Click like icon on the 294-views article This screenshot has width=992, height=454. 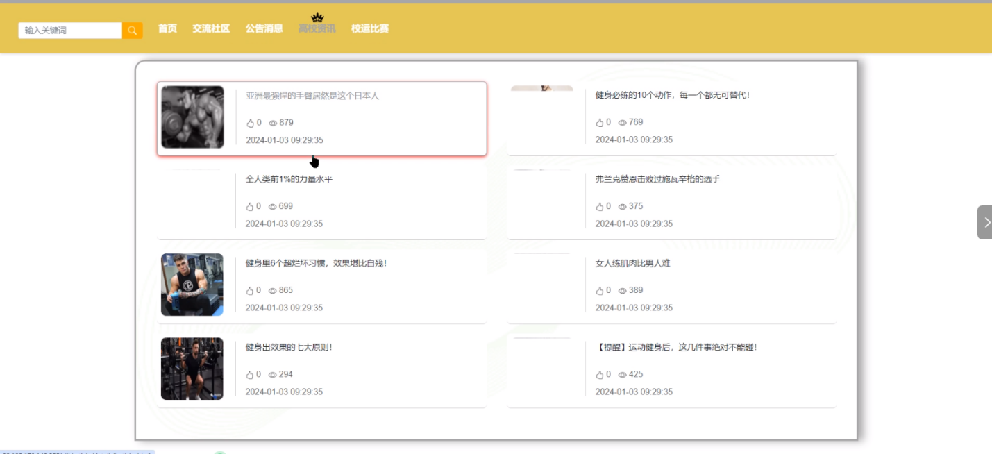click(251, 374)
